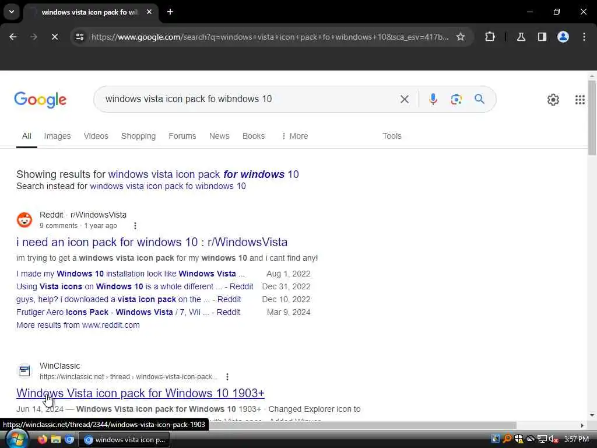The width and height of the screenshot is (597, 448).
Task: Open the tab search dropdown arrow
Action: click(x=12, y=12)
